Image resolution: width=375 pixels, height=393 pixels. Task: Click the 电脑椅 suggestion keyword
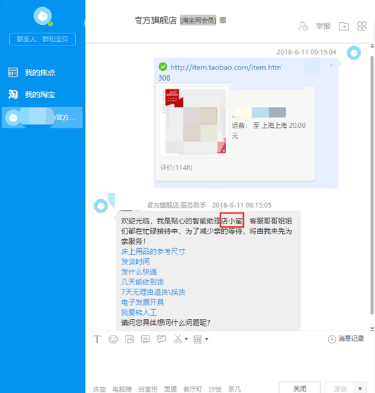pos(122,389)
